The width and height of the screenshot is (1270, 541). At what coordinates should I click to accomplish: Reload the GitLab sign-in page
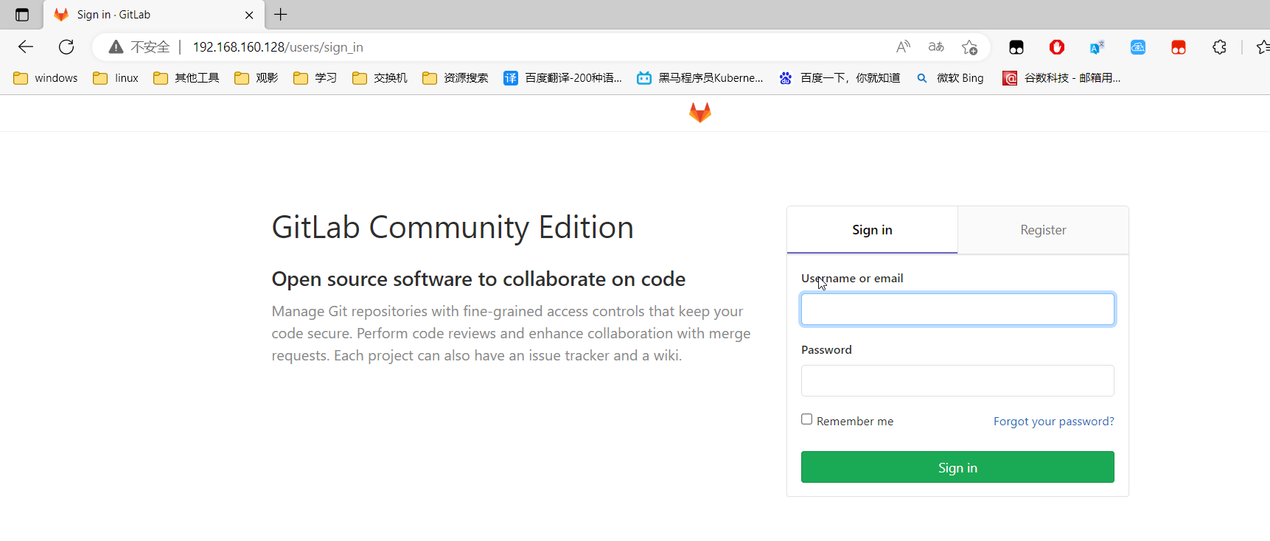66,47
